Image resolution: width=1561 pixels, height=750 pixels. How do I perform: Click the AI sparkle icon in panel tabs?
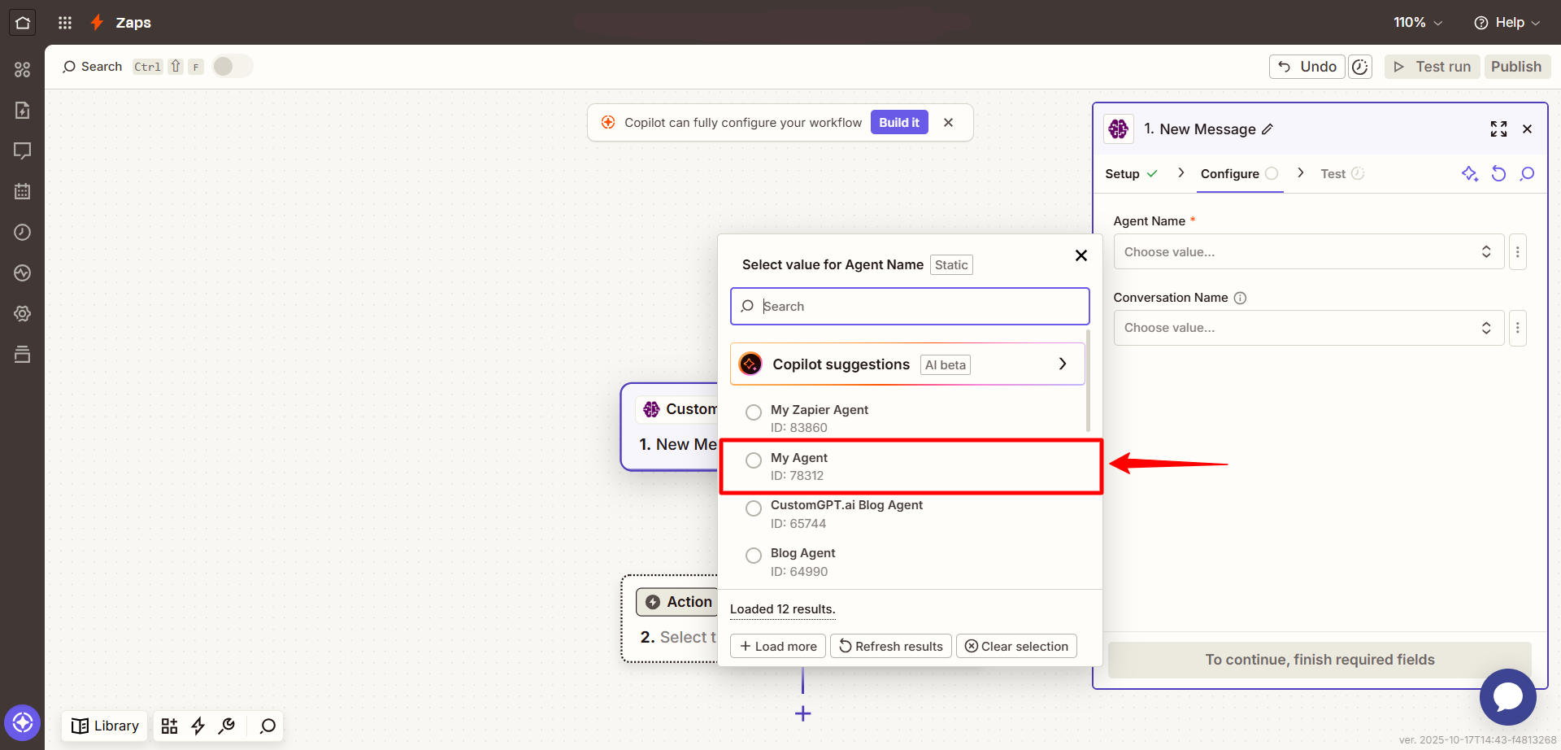click(1469, 173)
